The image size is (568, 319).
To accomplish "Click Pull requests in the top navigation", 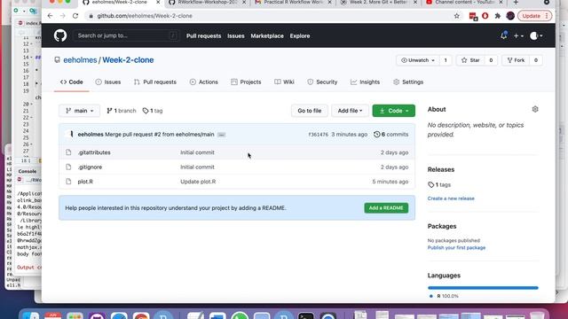I will pos(203,35).
